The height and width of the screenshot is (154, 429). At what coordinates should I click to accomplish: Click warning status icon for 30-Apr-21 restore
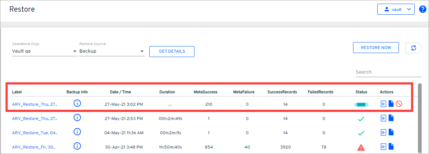[361, 147]
